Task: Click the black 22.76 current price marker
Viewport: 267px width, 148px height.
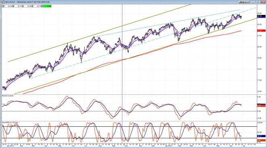Action: (261, 16)
